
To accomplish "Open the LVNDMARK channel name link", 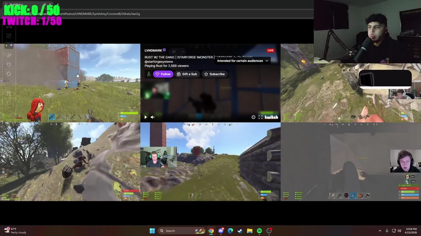I will (153, 50).
